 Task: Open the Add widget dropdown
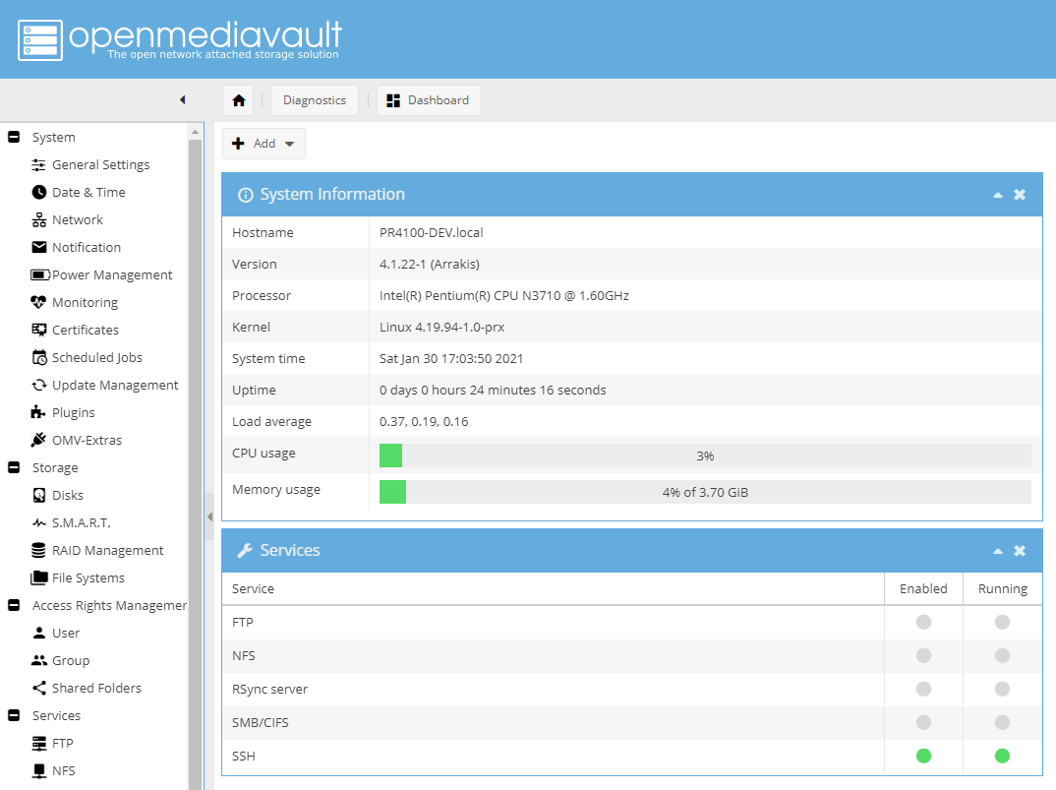point(263,143)
